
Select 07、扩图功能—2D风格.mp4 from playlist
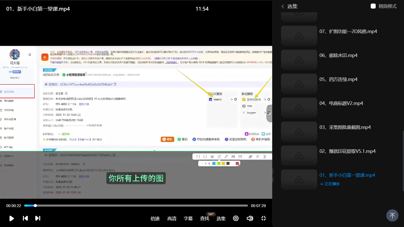(348, 32)
